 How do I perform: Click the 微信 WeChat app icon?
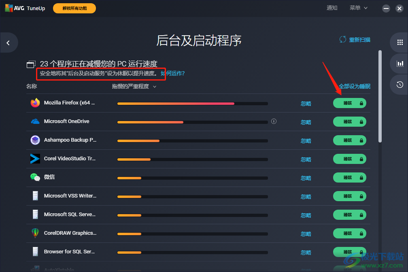pos(35,177)
